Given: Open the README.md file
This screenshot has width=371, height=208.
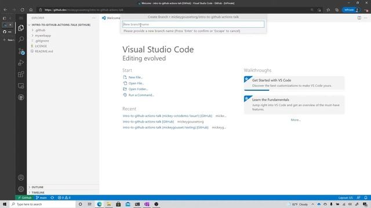Looking at the screenshot, I should pos(44,51).
